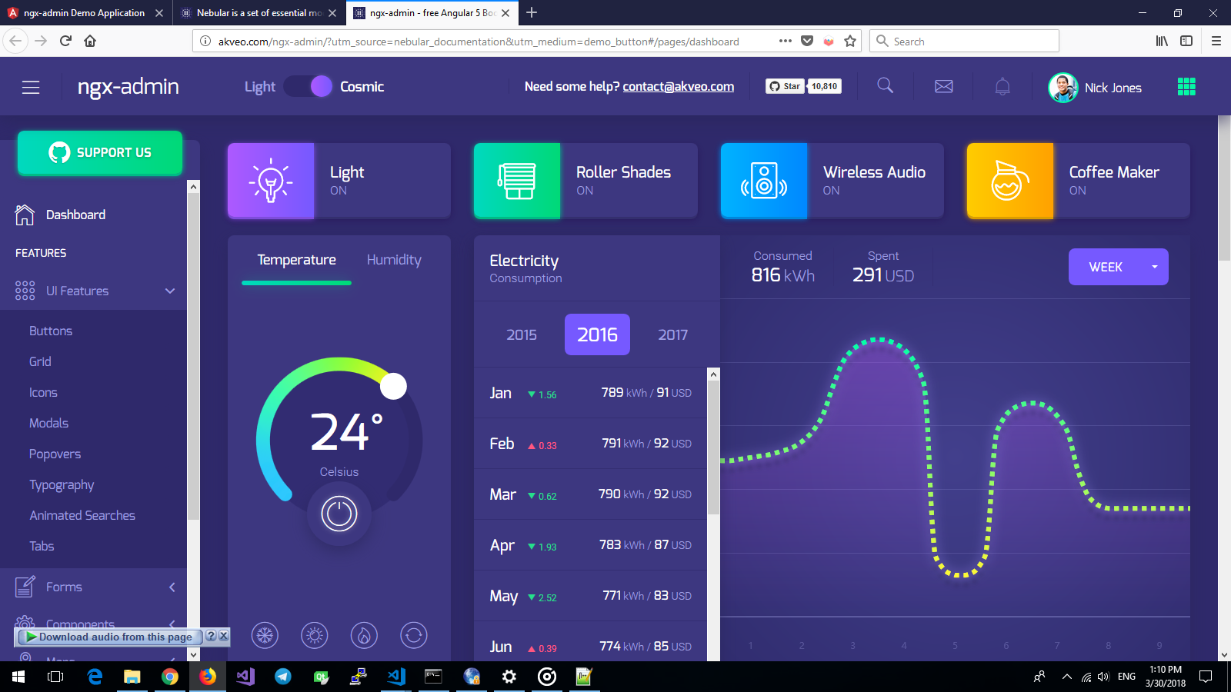The image size is (1231, 692).
Task: Open notifications via the bell icon
Action: pyautogui.click(x=1002, y=86)
